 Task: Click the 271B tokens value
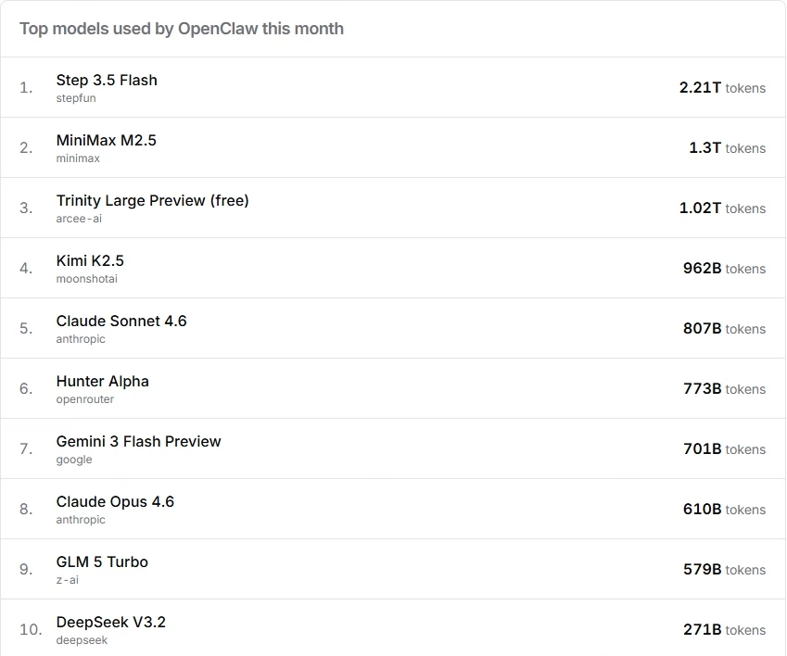pyautogui.click(x=724, y=629)
